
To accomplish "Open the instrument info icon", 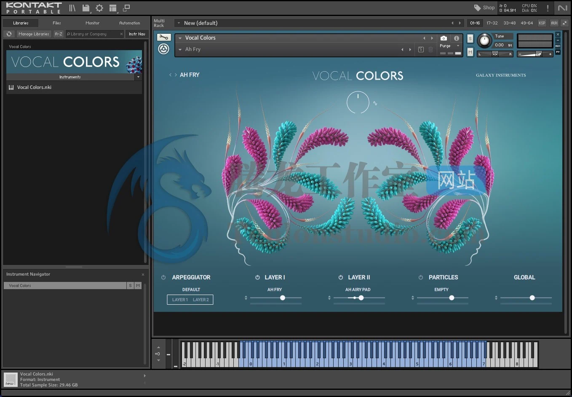I will (x=456, y=38).
